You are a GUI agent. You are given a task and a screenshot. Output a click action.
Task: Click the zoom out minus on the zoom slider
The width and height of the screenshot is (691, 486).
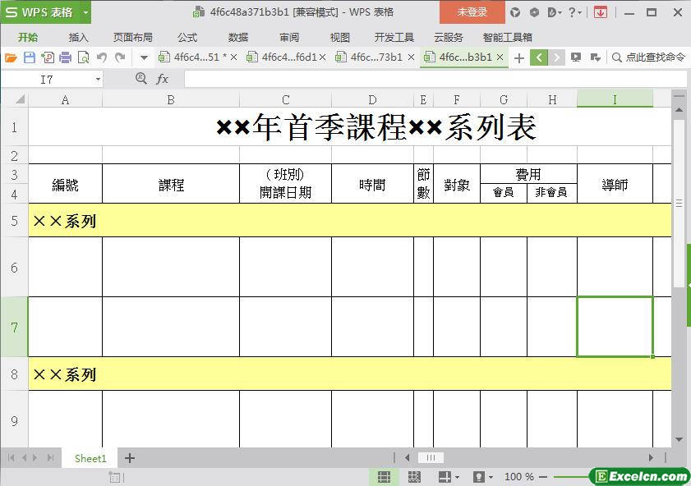[543, 477]
